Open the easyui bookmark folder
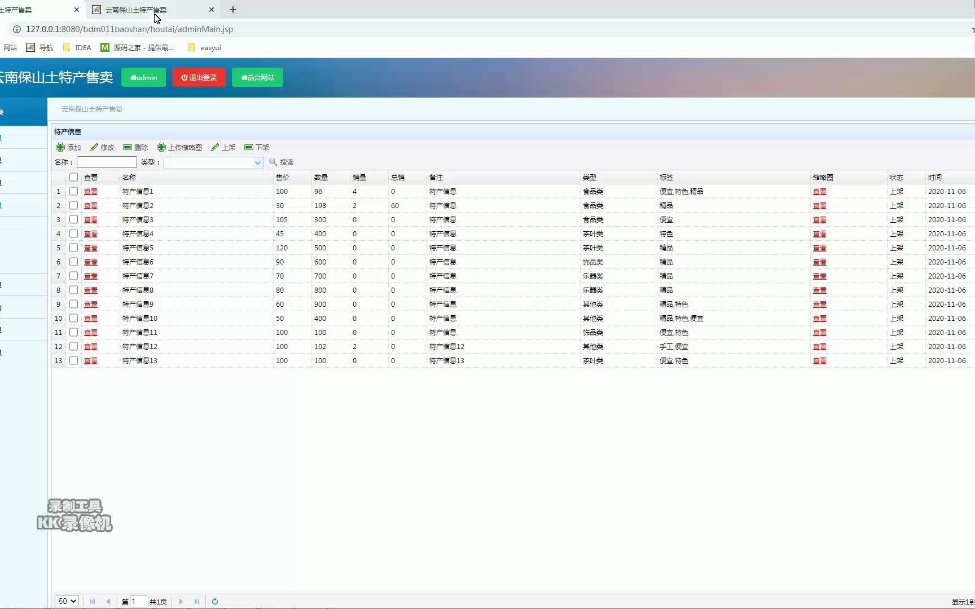Viewport: 975px width, 609px height. (204, 47)
